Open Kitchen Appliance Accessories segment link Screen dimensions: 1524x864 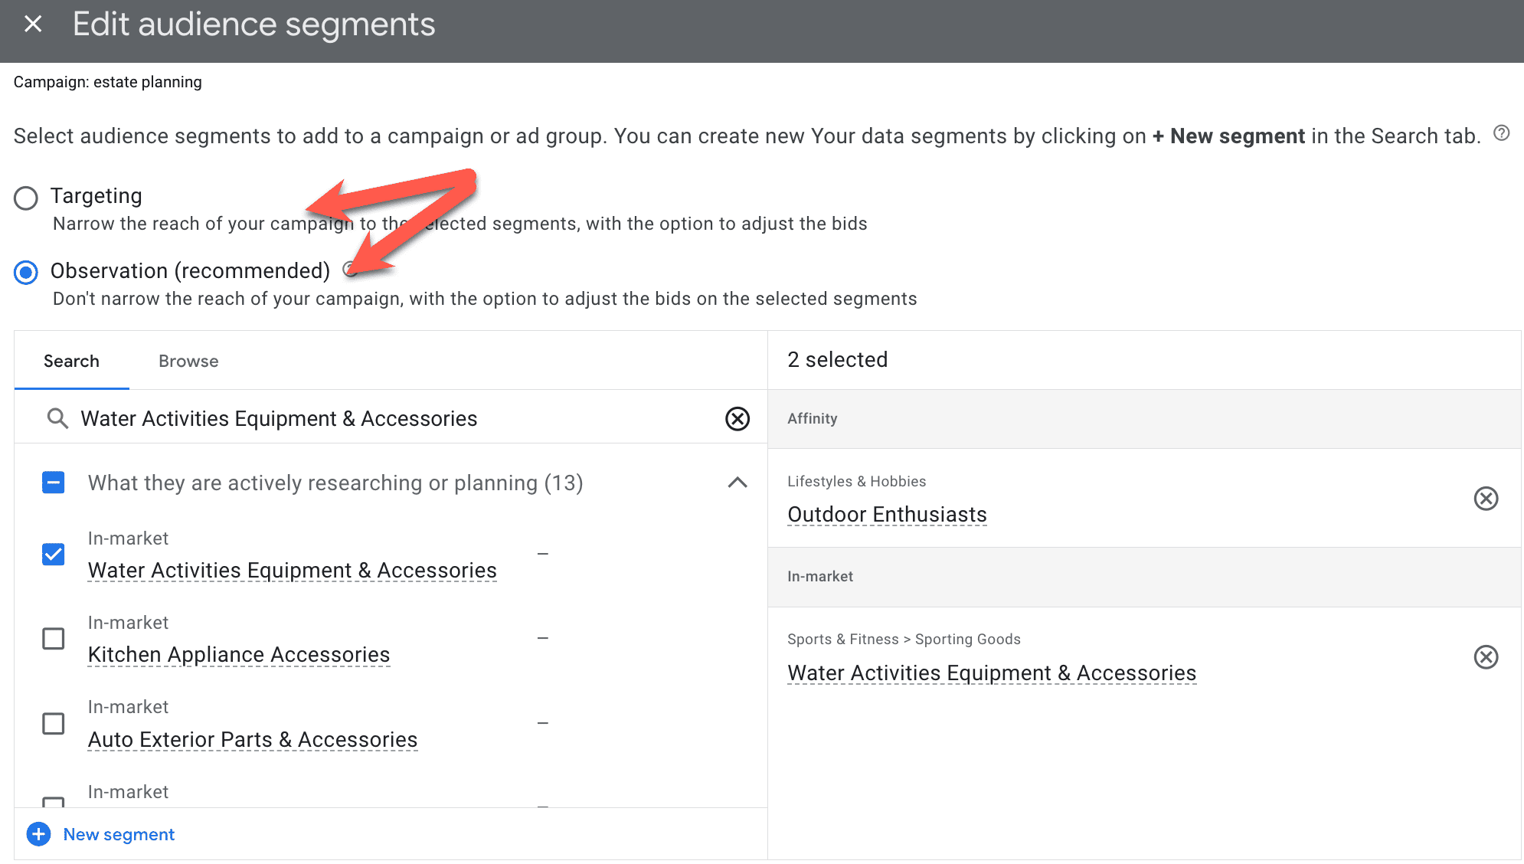click(x=239, y=655)
